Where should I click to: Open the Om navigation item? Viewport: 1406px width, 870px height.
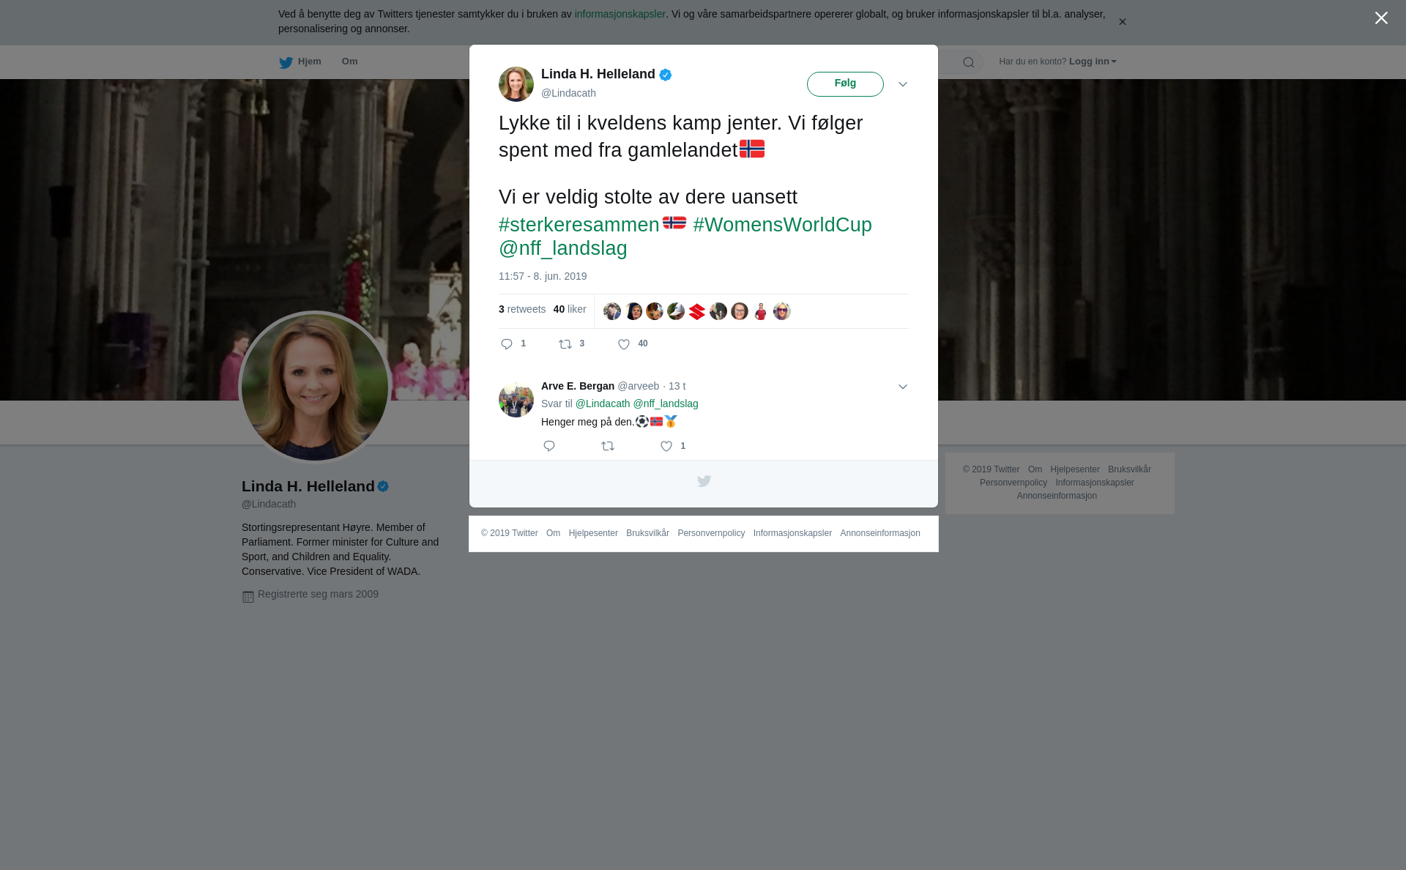[x=349, y=62]
